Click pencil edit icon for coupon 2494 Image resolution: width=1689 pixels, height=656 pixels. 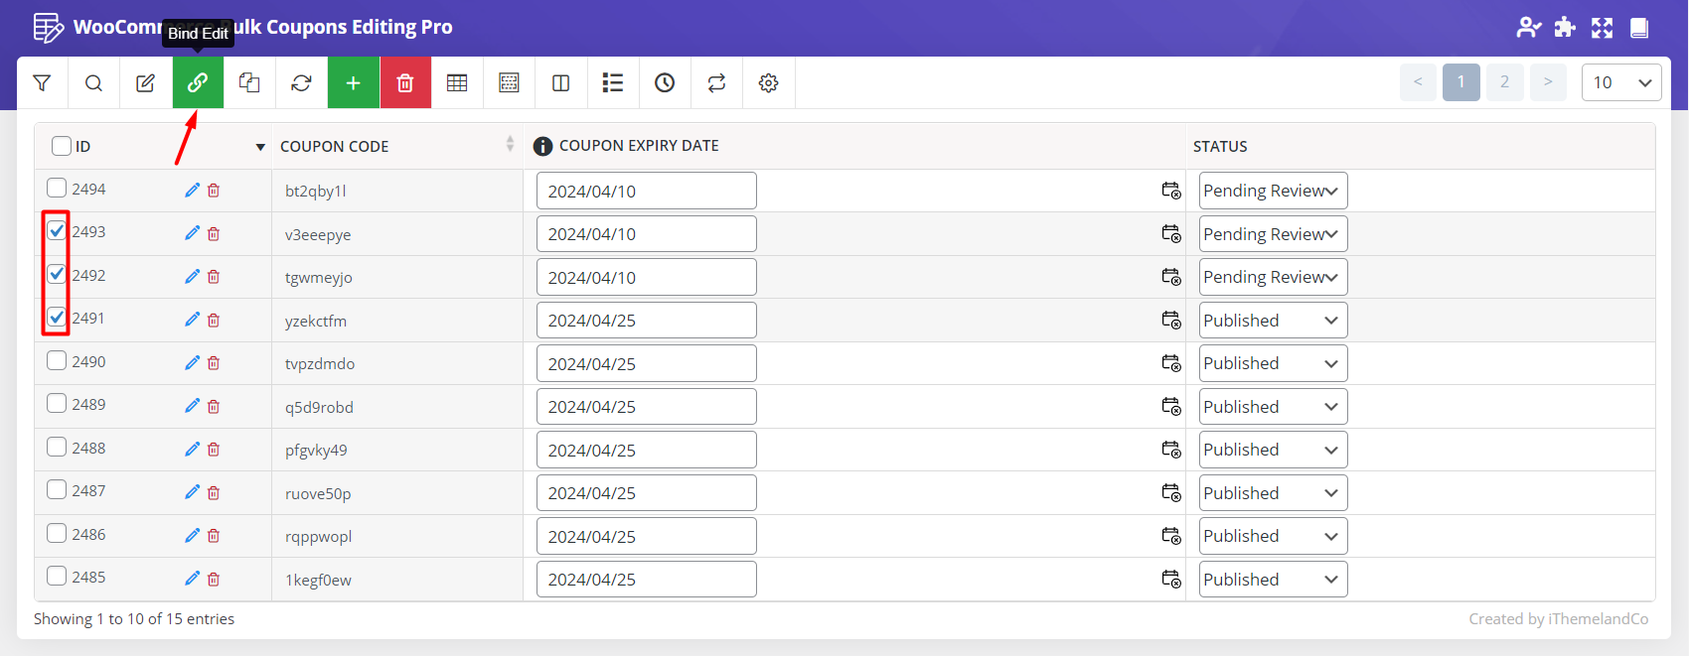[192, 190]
